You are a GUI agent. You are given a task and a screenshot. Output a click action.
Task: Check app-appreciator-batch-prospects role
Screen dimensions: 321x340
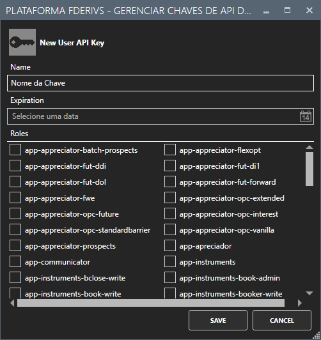(15, 150)
